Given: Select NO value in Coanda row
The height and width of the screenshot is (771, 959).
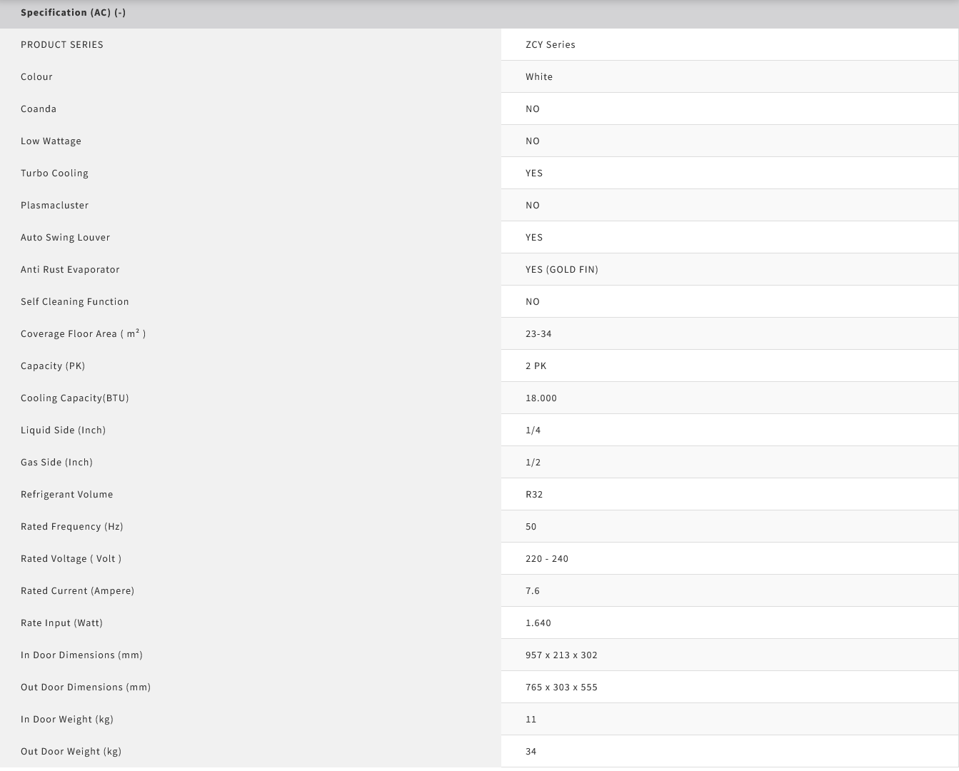Looking at the screenshot, I should (533, 109).
